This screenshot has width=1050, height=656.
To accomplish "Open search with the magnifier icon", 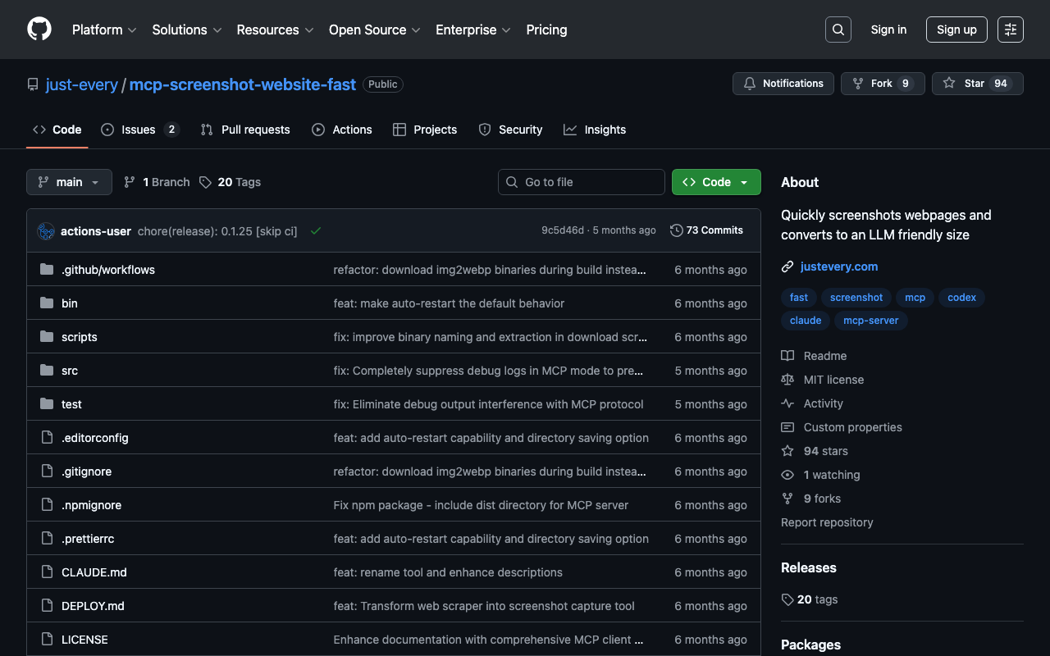I will [838, 30].
